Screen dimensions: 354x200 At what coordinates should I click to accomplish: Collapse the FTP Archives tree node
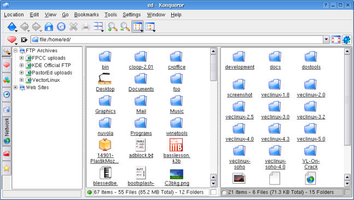click(15, 50)
